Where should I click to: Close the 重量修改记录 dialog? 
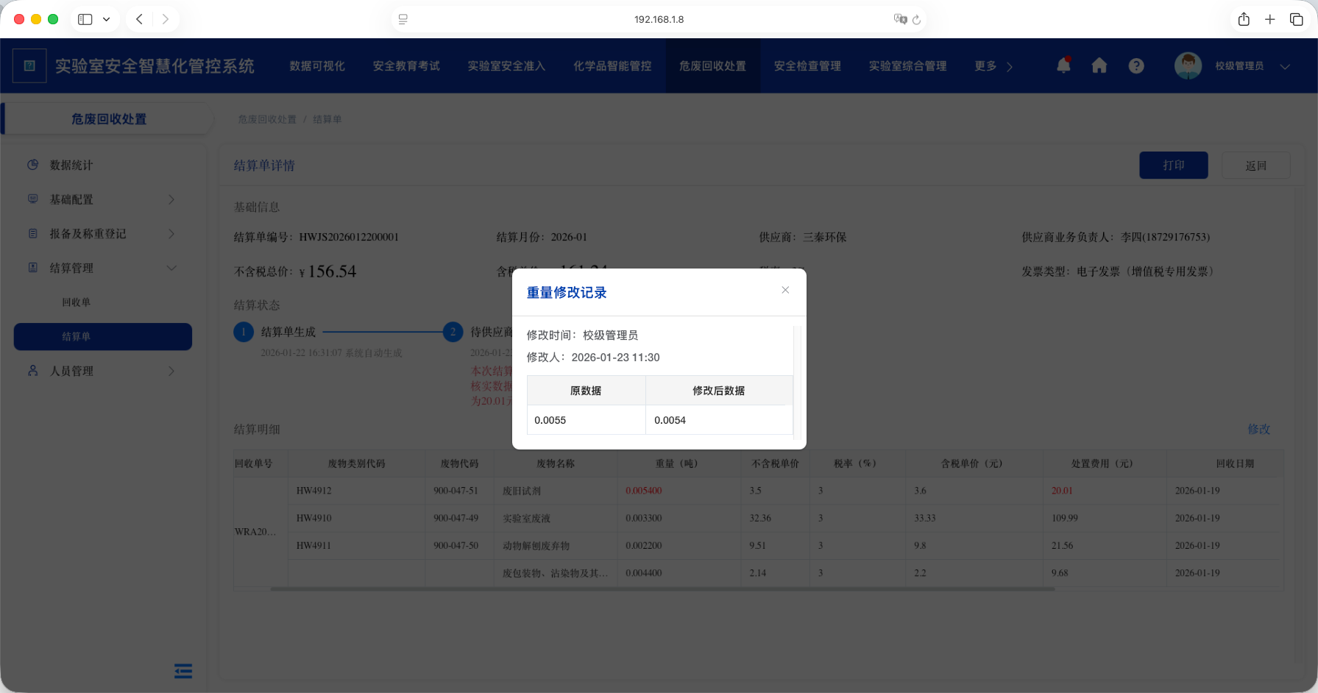point(785,290)
